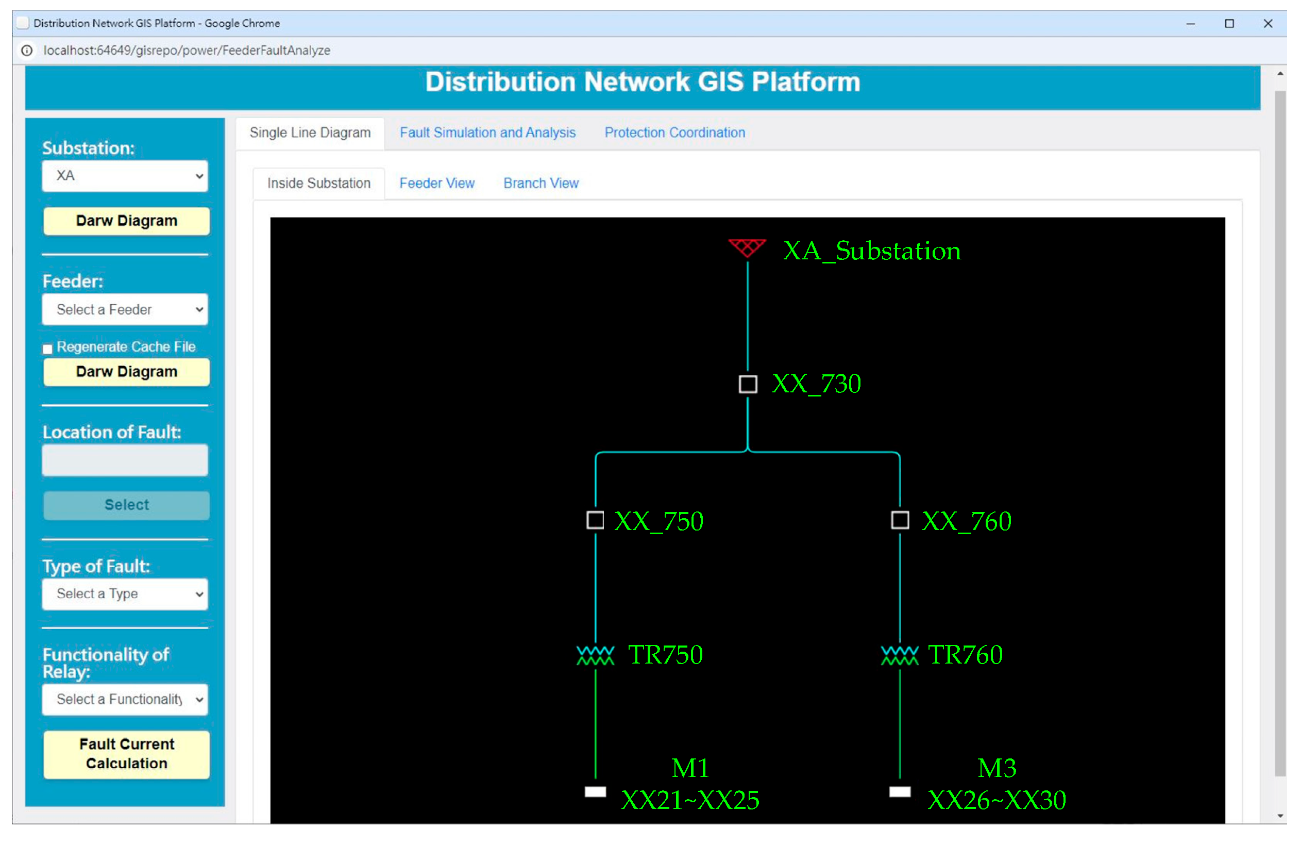The height and width of the screenshot is (844, 1300).
Task: Select the XX_760 breaker square
Action: [900, 520]
